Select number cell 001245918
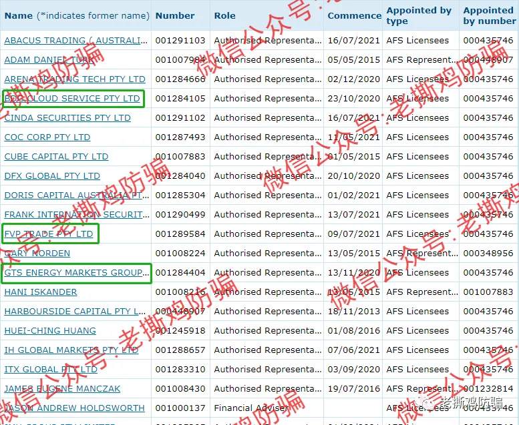The image size is (519, 425). [180, 331]
